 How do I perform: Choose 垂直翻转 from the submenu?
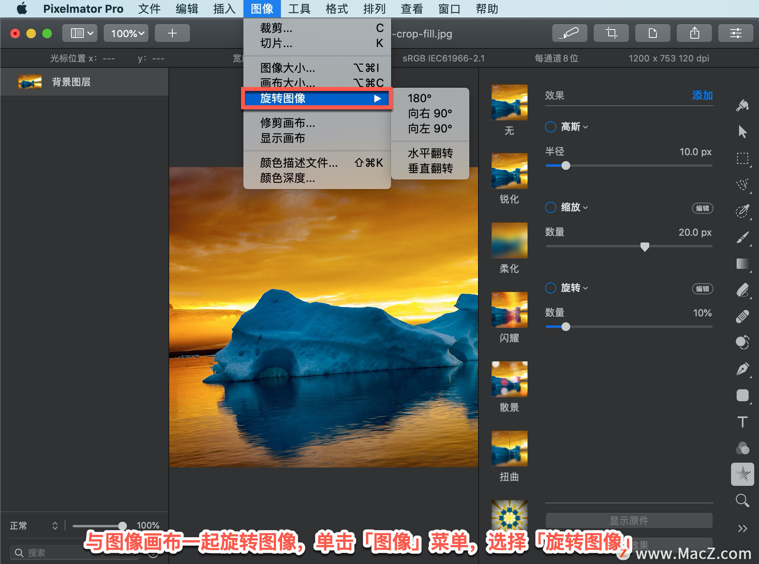click(x=430, y=168)
